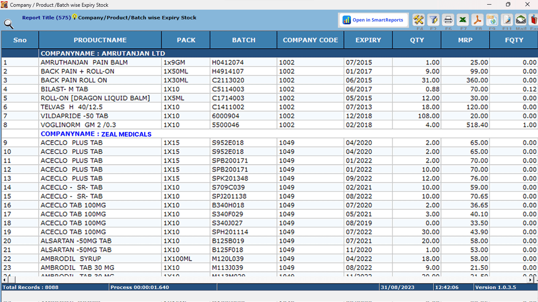Open the edit/notes icon (F11)

507,20
